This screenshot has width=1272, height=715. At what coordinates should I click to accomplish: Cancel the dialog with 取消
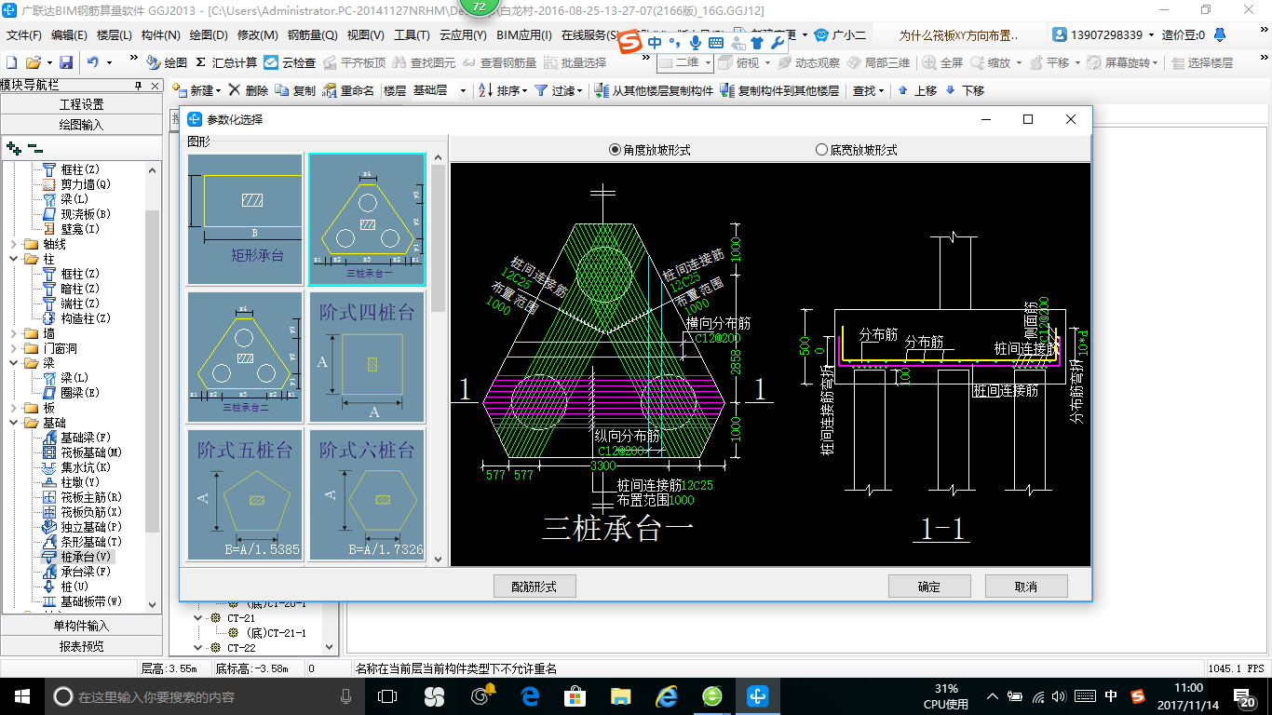(x=1026, y=586)
